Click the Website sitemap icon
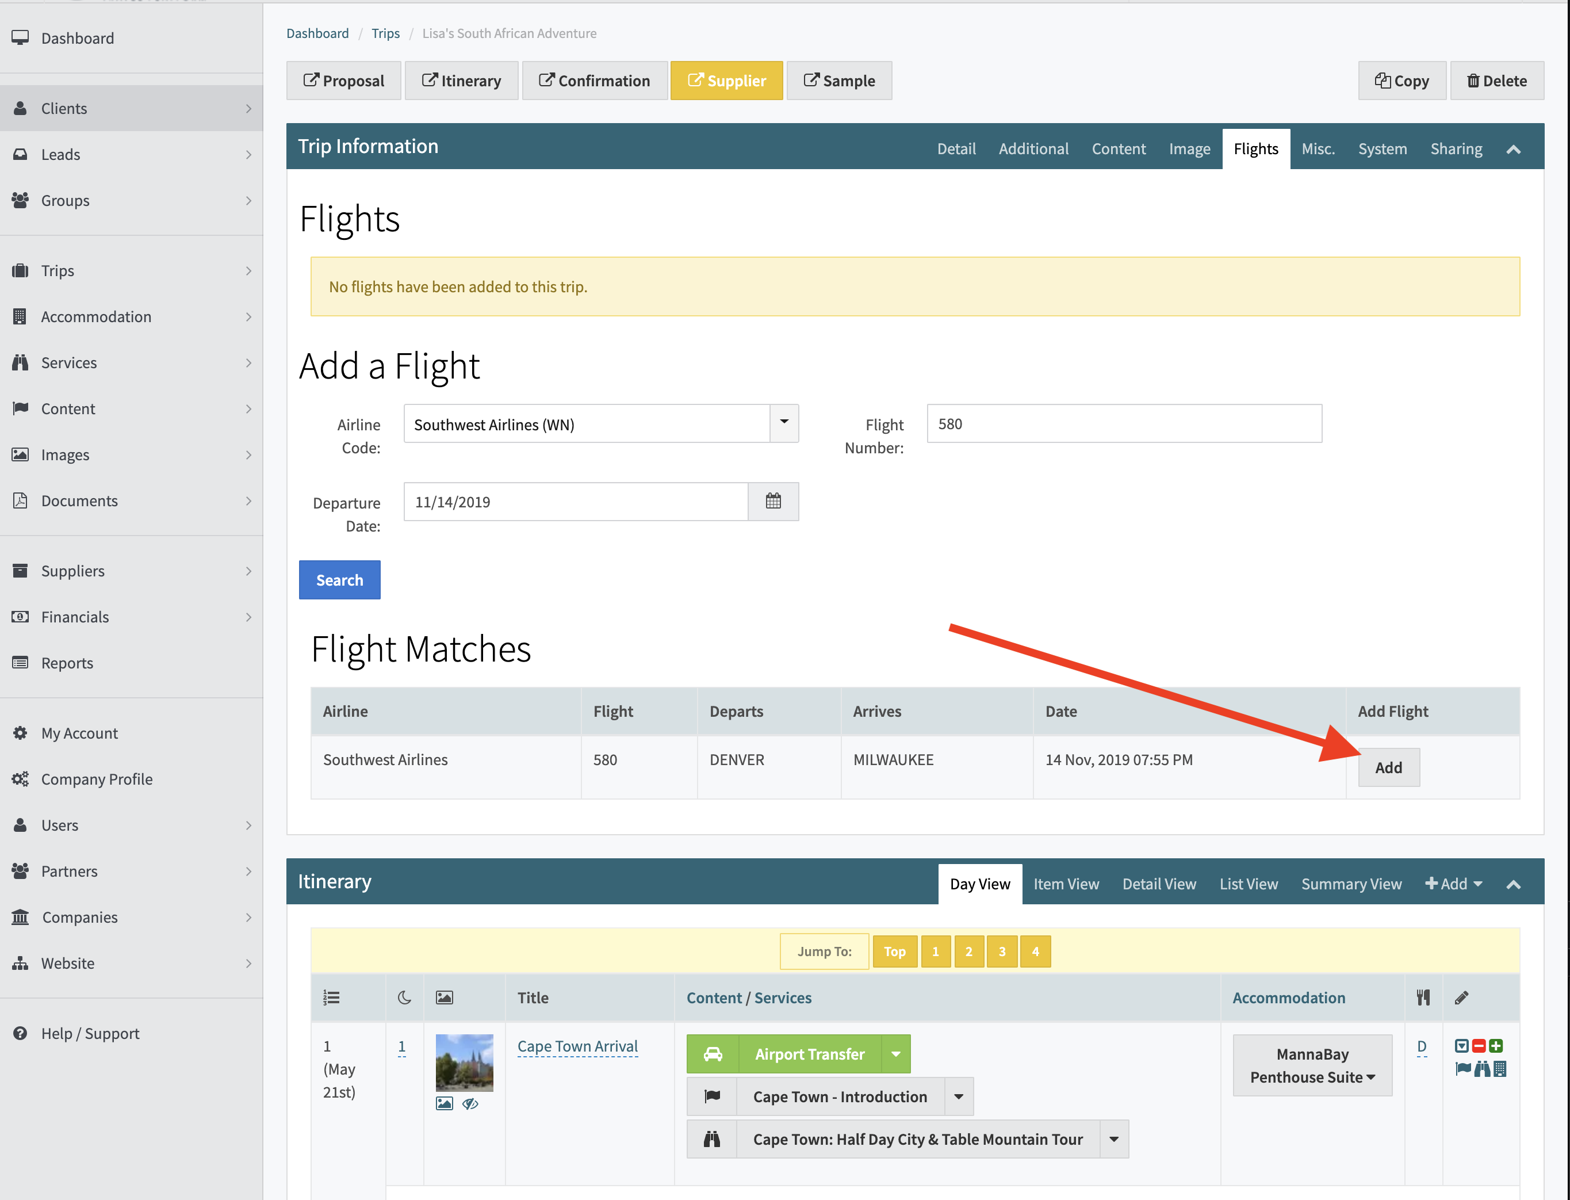 coord(20,963)
